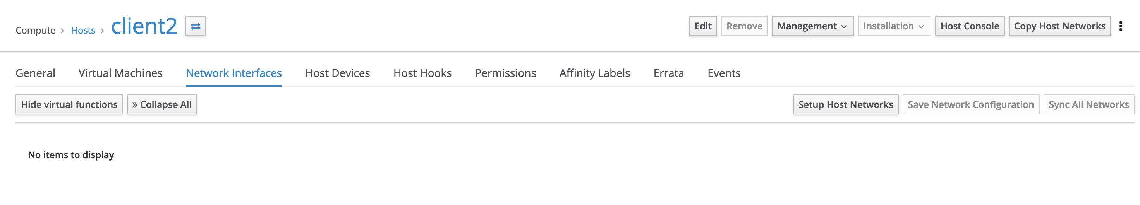This screenshot has height=205, width=1140.
Task: Click Copy Host Networks
Action: point(1059,26)
